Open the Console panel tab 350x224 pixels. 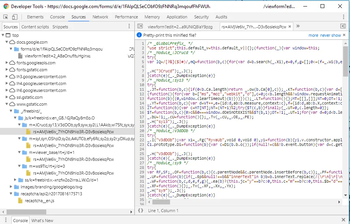(x=57, y=17)
